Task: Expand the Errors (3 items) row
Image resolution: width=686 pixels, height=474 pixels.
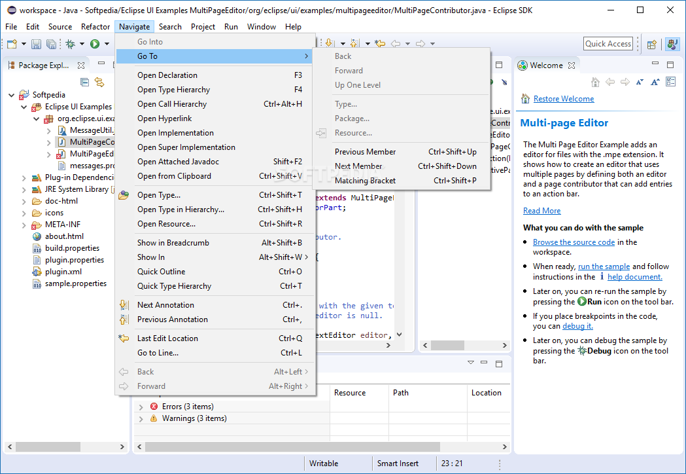Action: (x=141, y=407)
